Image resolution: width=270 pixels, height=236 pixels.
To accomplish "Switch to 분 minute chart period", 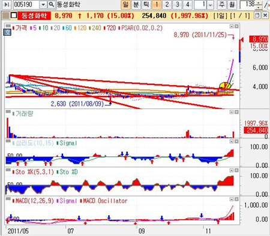I will 136,4.
